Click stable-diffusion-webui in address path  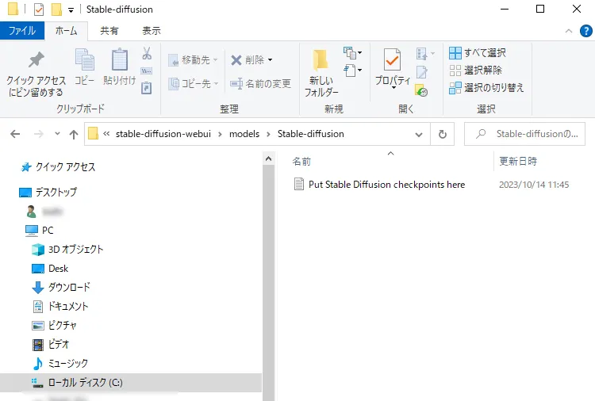[163, 134]
